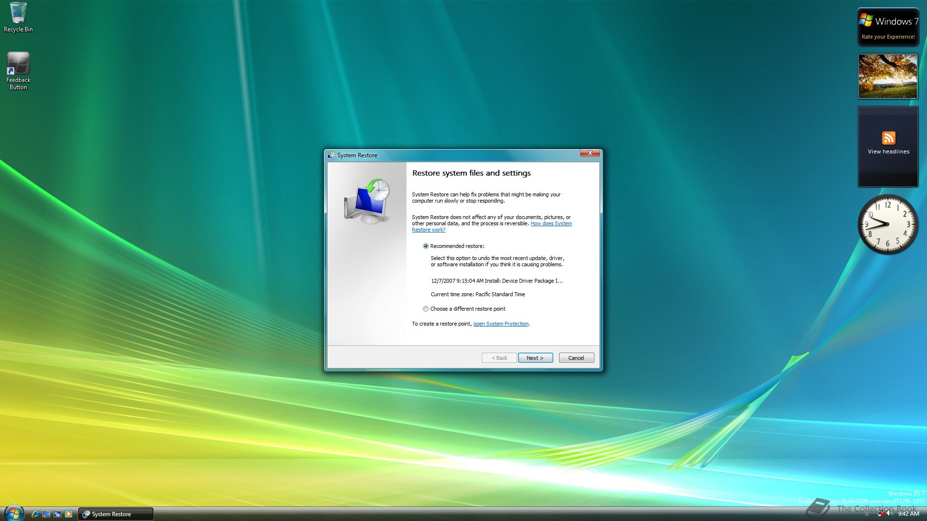Click the Start orb button

[14, 513]
